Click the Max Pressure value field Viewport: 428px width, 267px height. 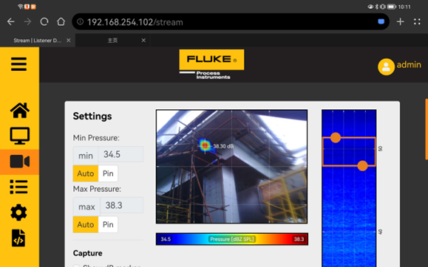pos(122,206)
